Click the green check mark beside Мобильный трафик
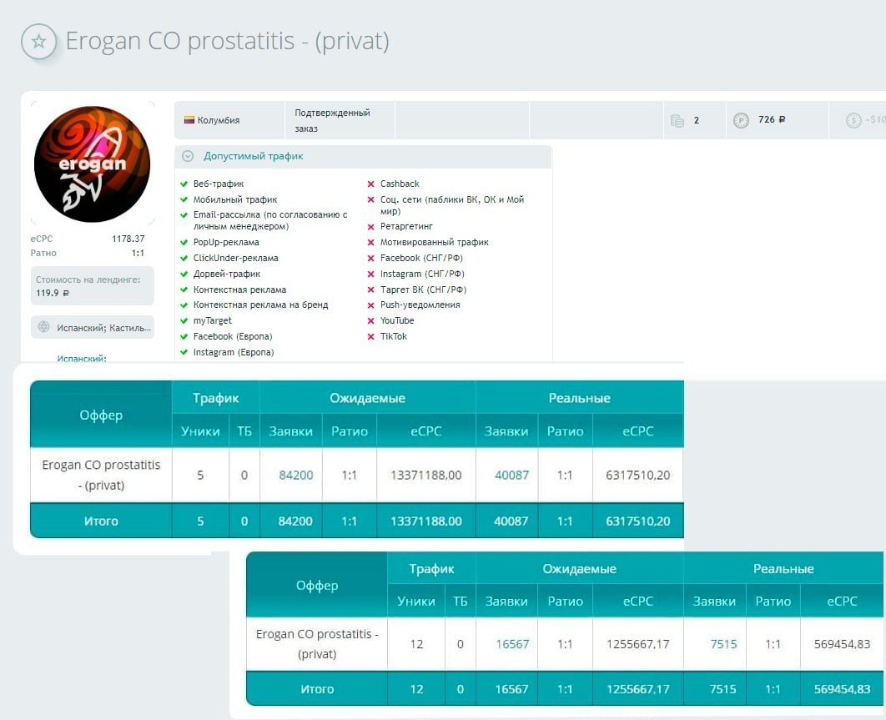Viewport: 886px width, 720px height. click(x=184, y=199)
